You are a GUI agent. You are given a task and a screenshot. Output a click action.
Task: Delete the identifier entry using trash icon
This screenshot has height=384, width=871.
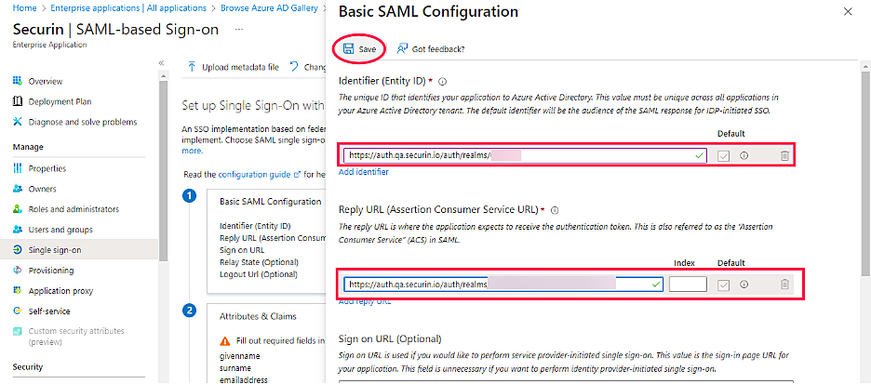point(784,156)
